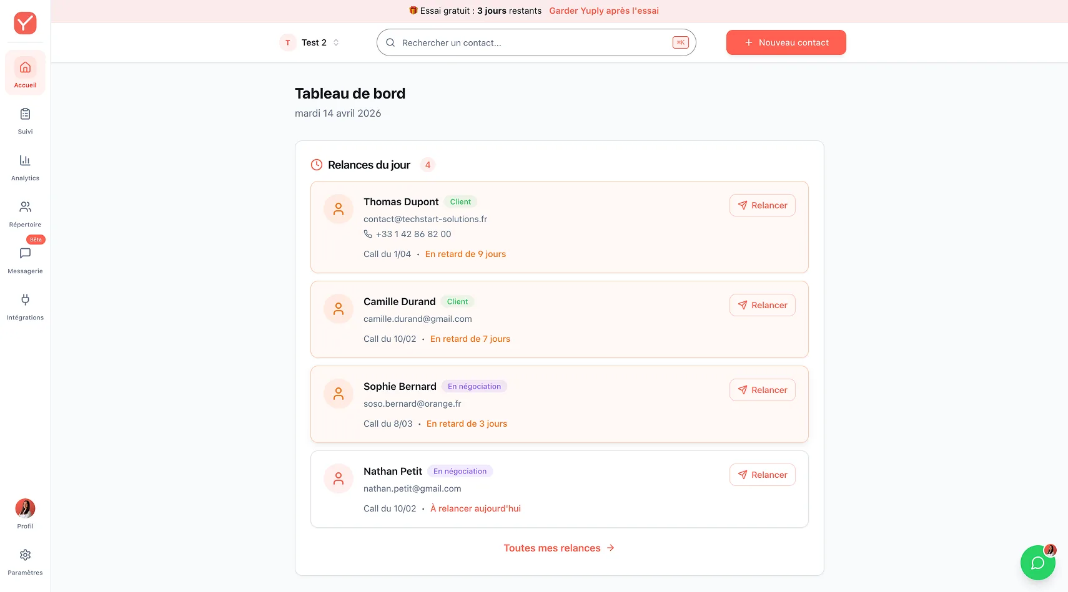Click the Bêta badge on Messagerie

click(36, 240)
